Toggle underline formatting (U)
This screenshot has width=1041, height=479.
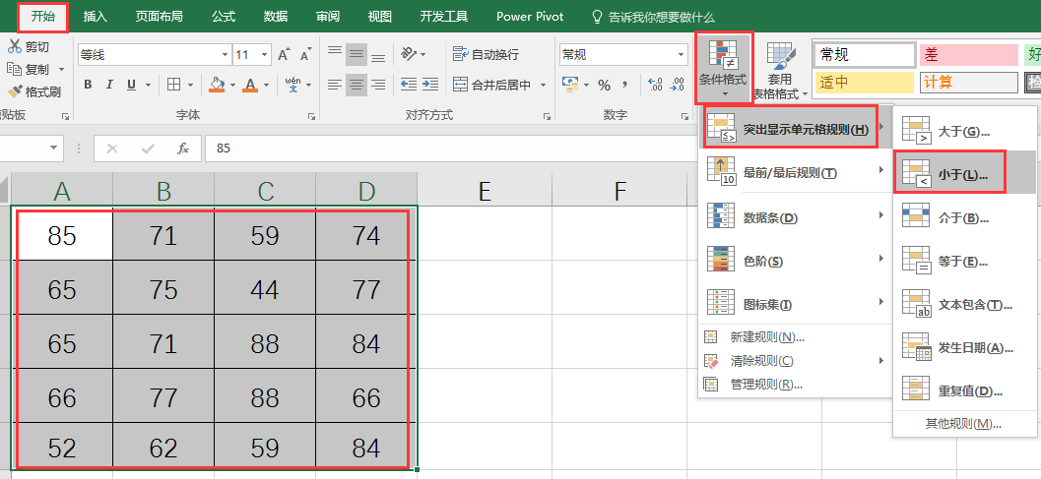pyautogui.click(x=131, y=85)
